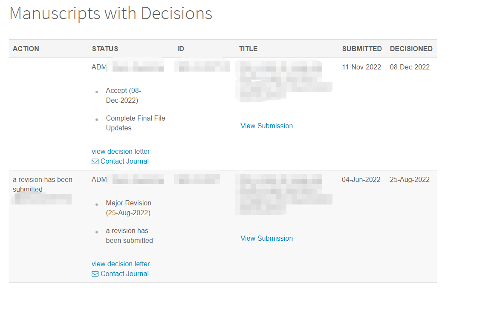Open decision letter for the Major Revision manuscript
This screenshot has width=494, height=311.
pyautogui.click(x=121, y=264)
